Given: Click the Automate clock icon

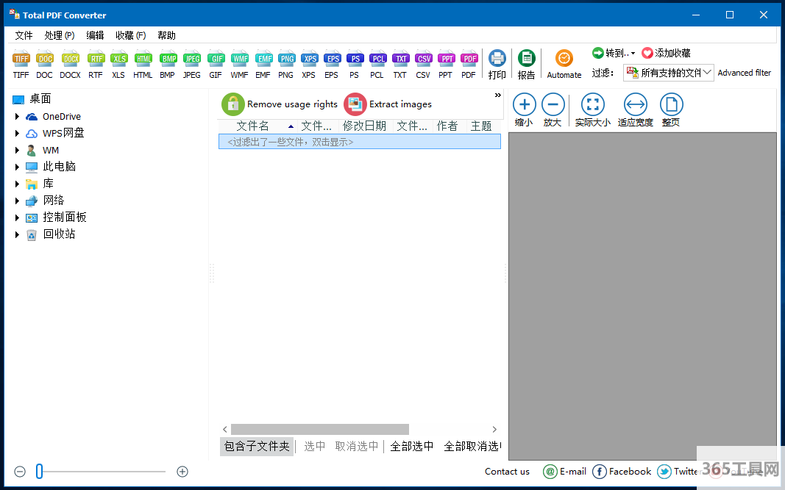Looking at the screenshot, I should (564, 59).
